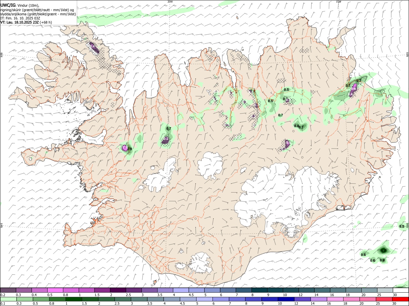Click the 'IT: Fim. 16. 10. 2025 03Z' line
This screenshot has width=409, height=306.
pos(20,18)
